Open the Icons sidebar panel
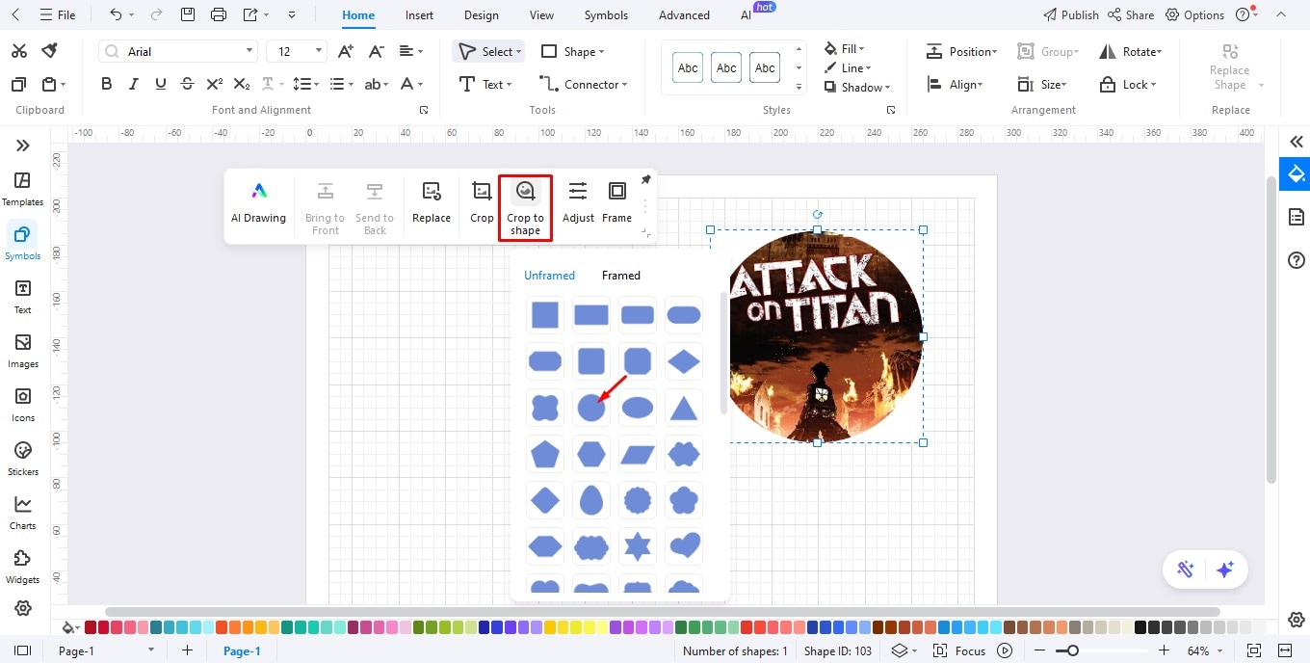Screen dimensions: 1310x663 click(23, 405)
